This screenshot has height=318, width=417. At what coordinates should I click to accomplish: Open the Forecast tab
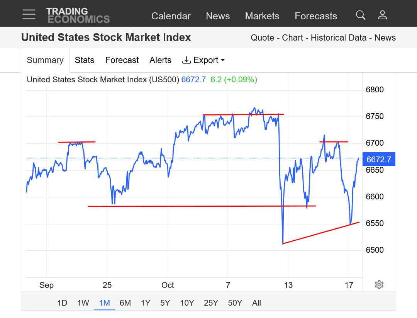(x=122, y=60)
